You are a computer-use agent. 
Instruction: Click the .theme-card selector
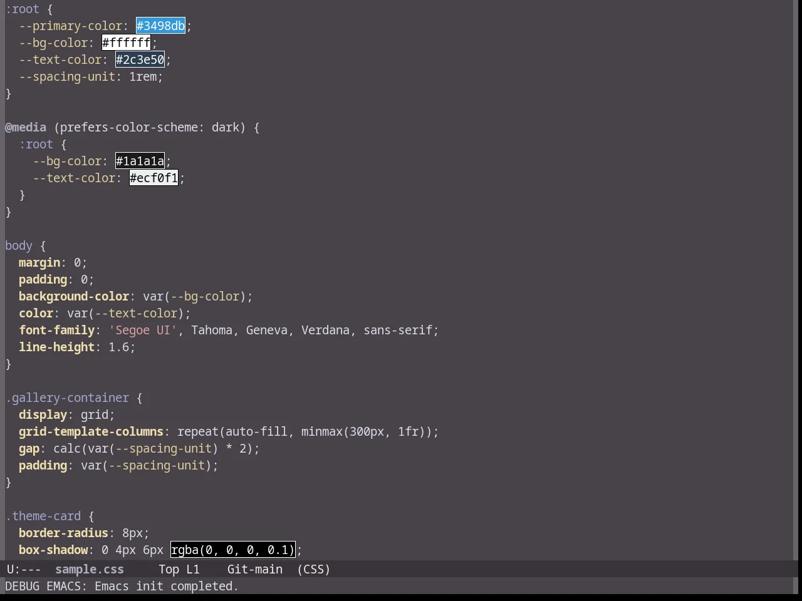[43, 516]
